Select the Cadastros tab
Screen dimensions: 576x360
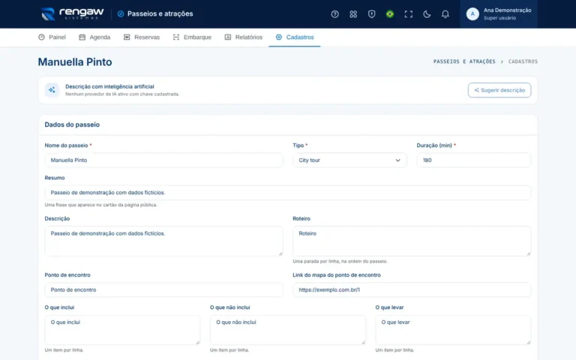(295, 37)
